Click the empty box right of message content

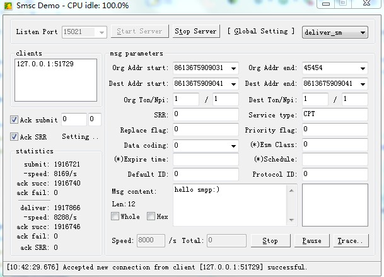[335, 205]
